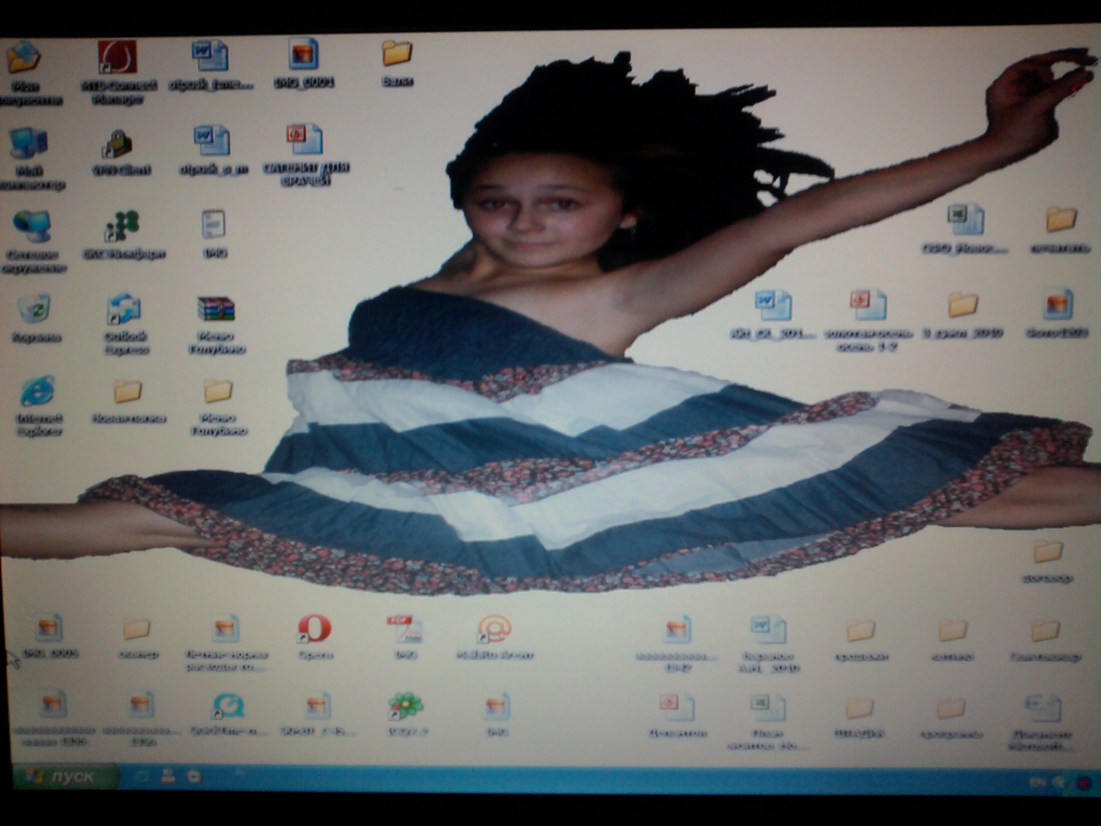1101x826 pixels.
Task: Launch the VPN Client padlock shortcut
Action: point(118,144)
